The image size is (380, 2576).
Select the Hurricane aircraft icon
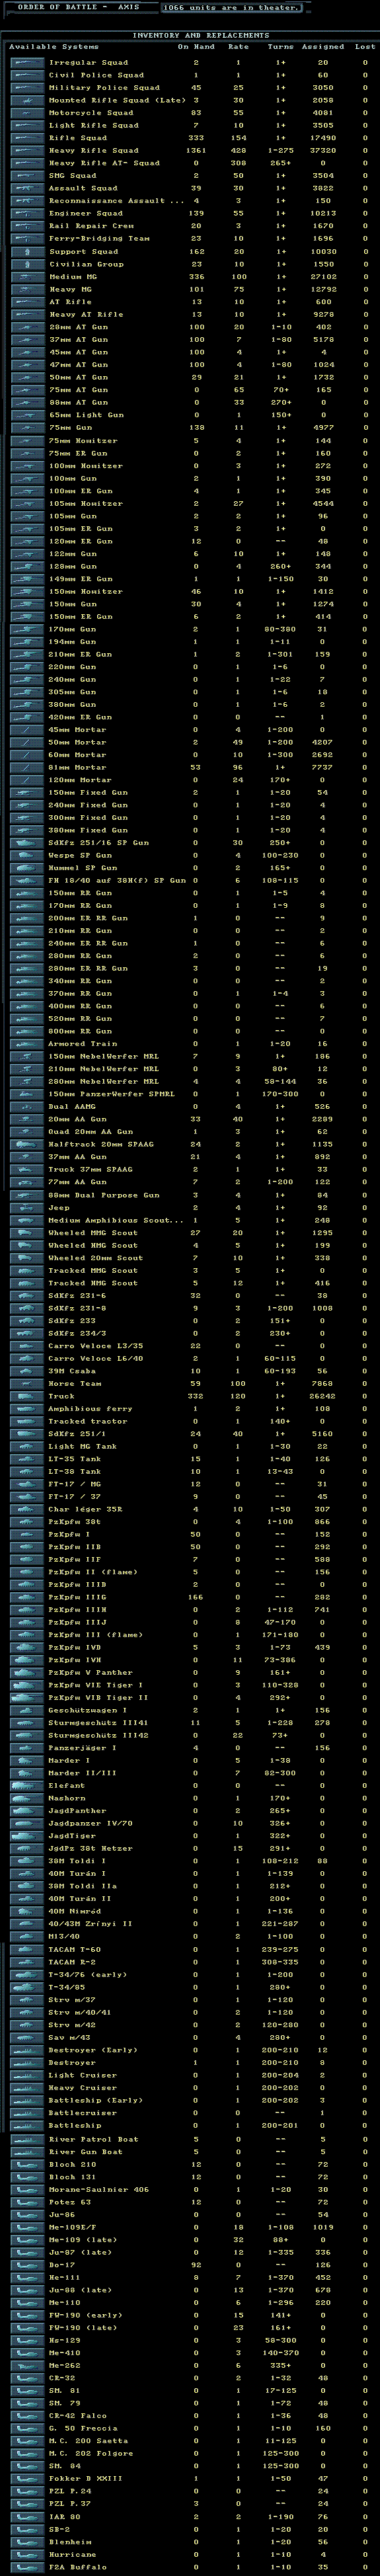(x=27, y=2554)
